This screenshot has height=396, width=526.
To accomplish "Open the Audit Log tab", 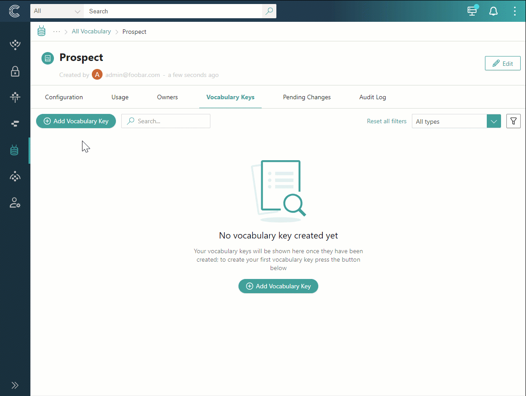I will [x=372, y=97].
